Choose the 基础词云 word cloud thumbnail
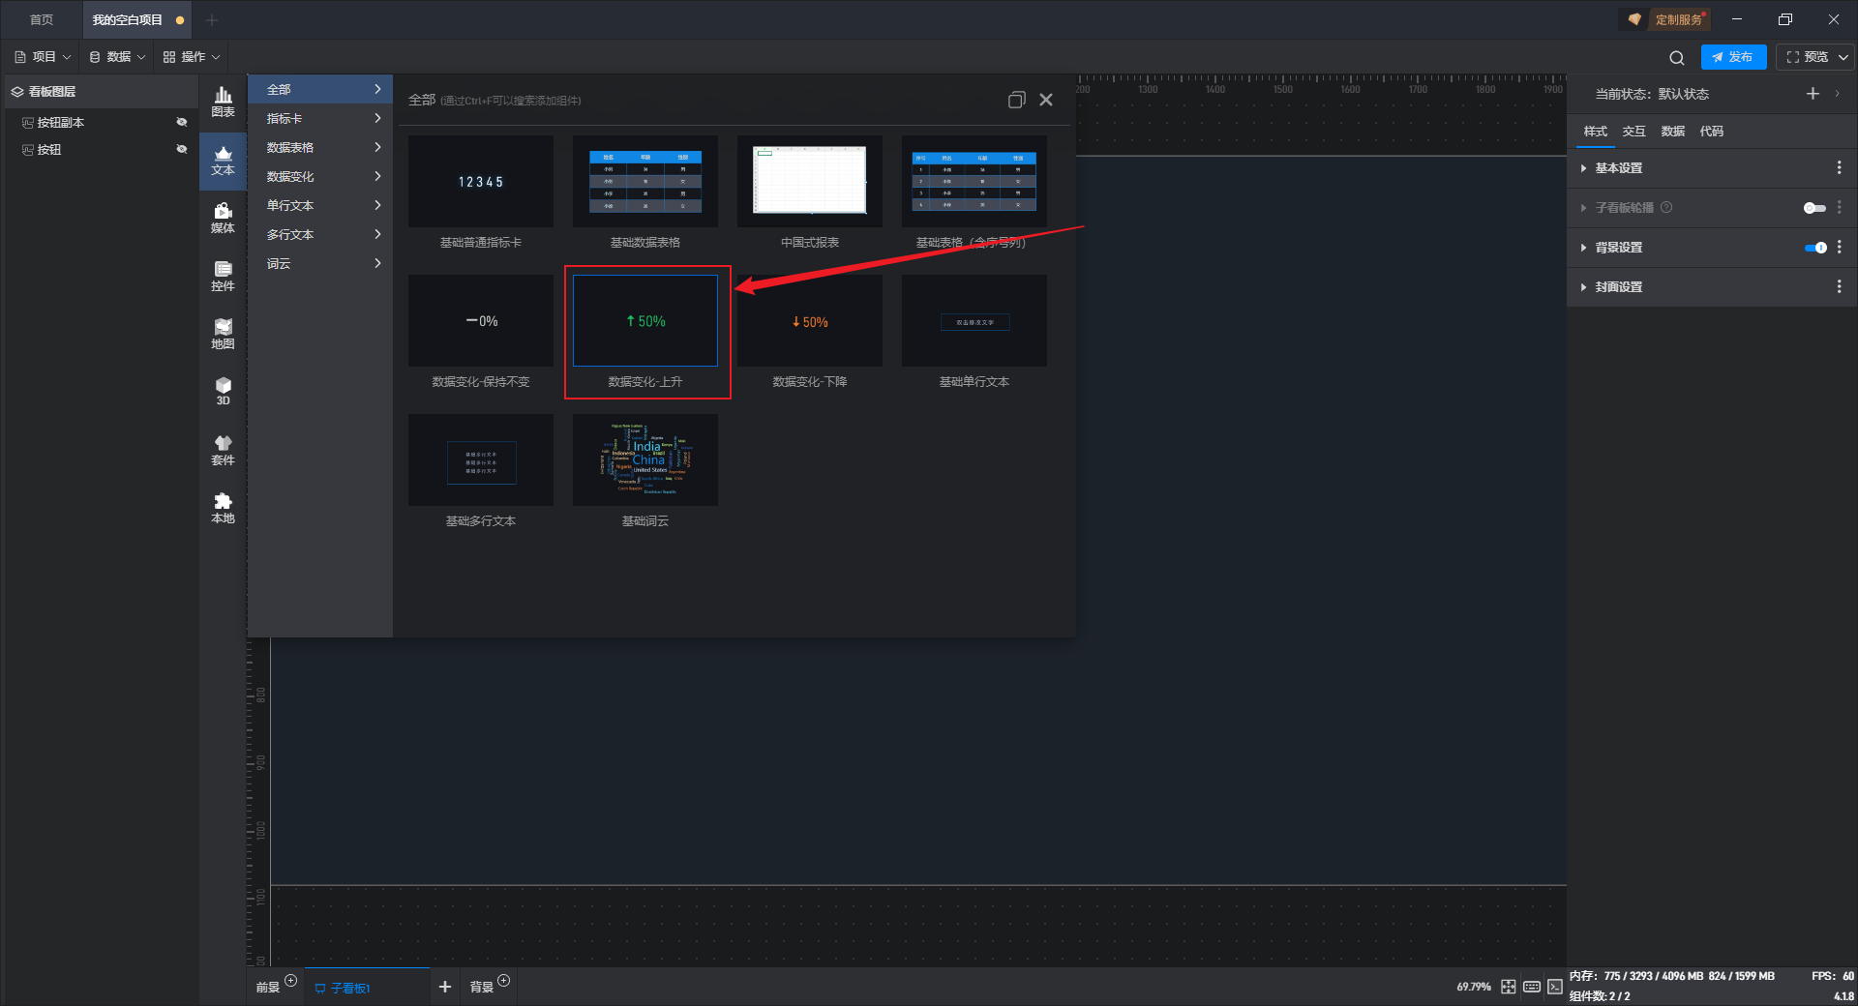This screenshot has width=1858, height=1006. [x=645, y=460]
